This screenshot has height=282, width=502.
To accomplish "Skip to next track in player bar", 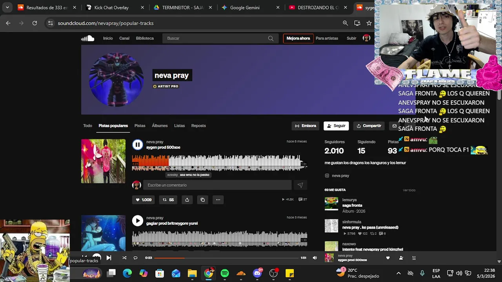I will pos(109,258).
